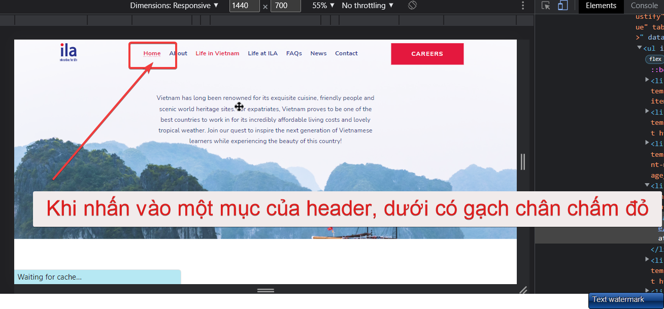The width and height of the screenshot is (664, 309).
Task: Open the Dimensions: Responsive dropdown
Action: 174,6
